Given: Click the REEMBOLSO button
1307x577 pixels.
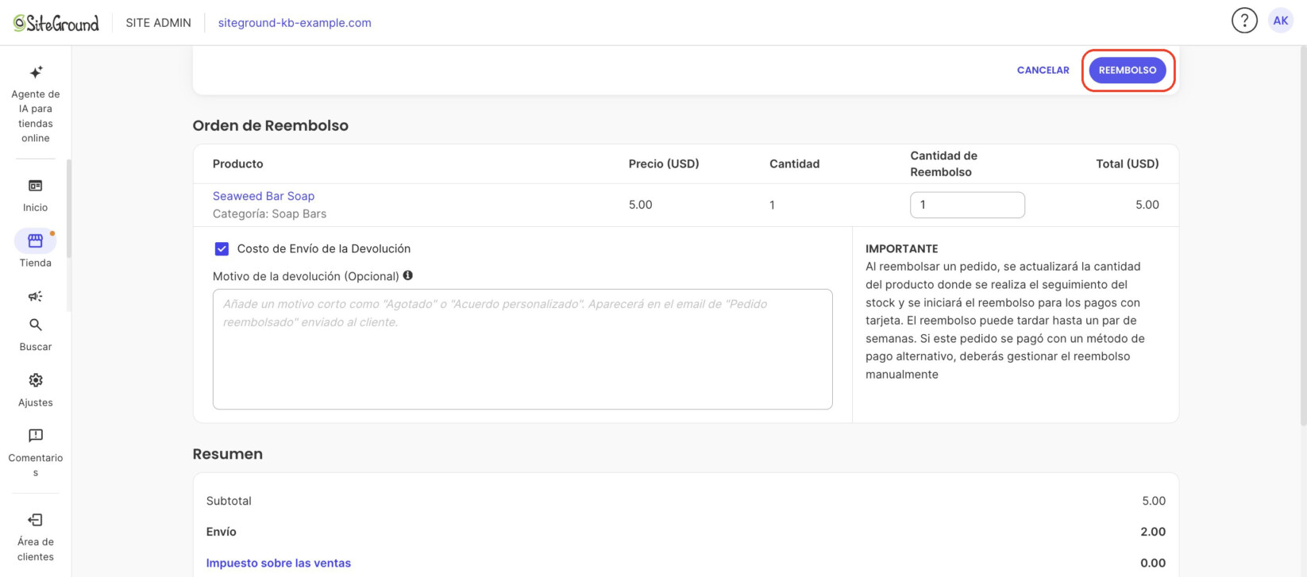Looking at the screenshot, I should coord(1128,70).
